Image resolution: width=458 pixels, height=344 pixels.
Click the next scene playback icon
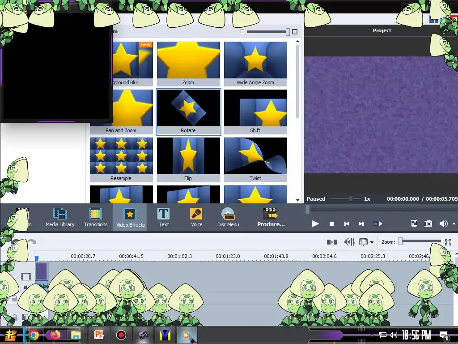377,224
